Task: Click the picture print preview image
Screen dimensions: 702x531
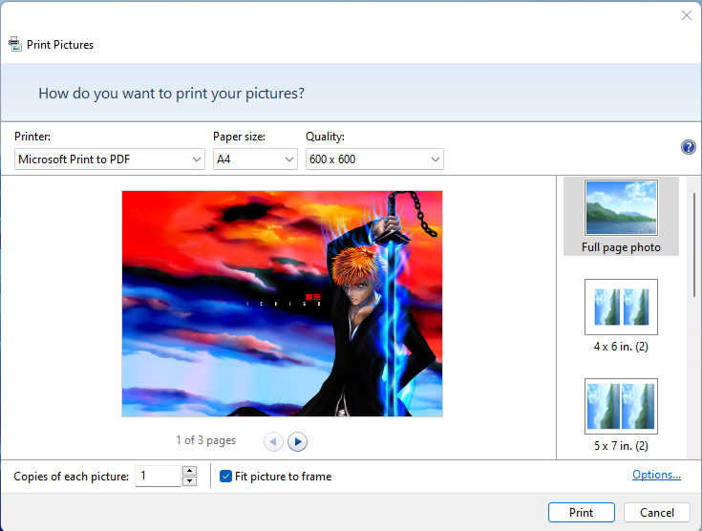Action: coord(282,304)
